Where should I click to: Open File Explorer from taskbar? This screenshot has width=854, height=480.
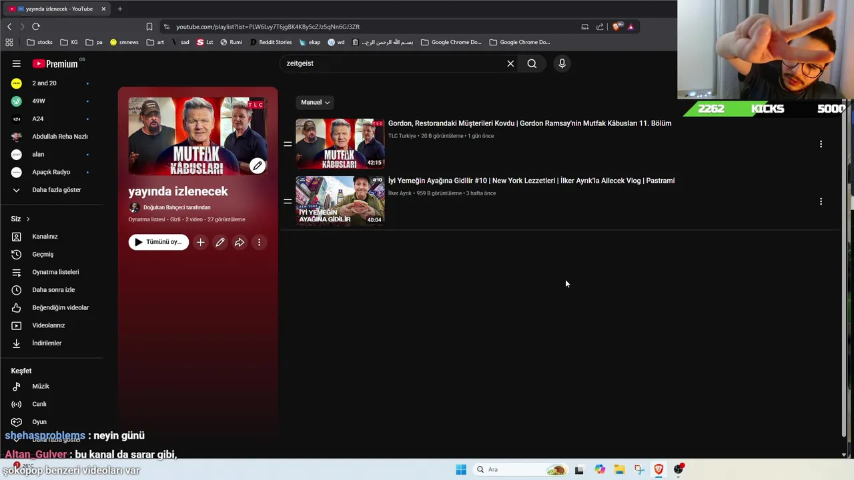pos(619,469)
